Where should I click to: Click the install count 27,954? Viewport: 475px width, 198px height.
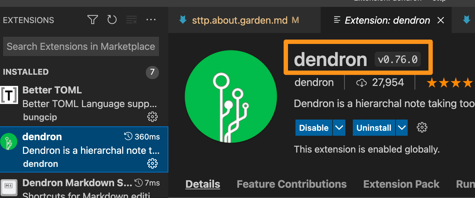click(x=380, y=82)
